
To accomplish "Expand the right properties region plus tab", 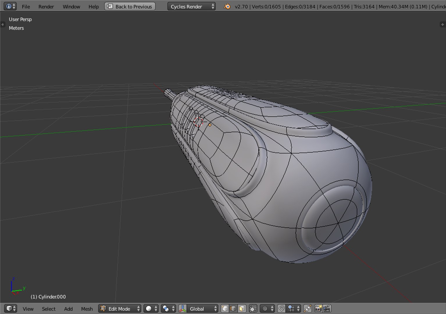I will point(443,24).
